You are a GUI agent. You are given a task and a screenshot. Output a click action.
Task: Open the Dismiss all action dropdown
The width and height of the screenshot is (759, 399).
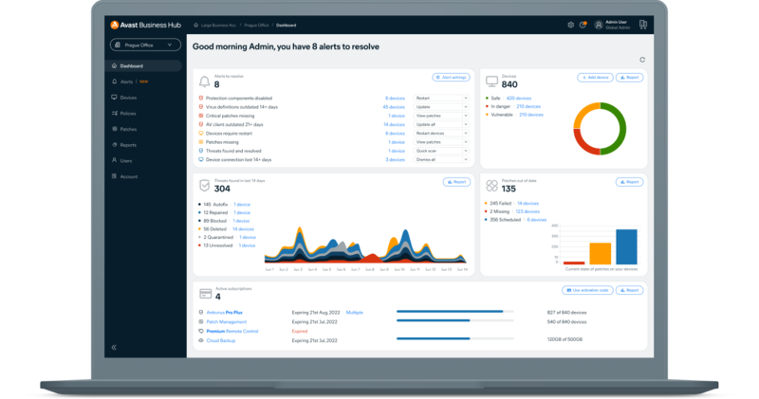[465, 160]
